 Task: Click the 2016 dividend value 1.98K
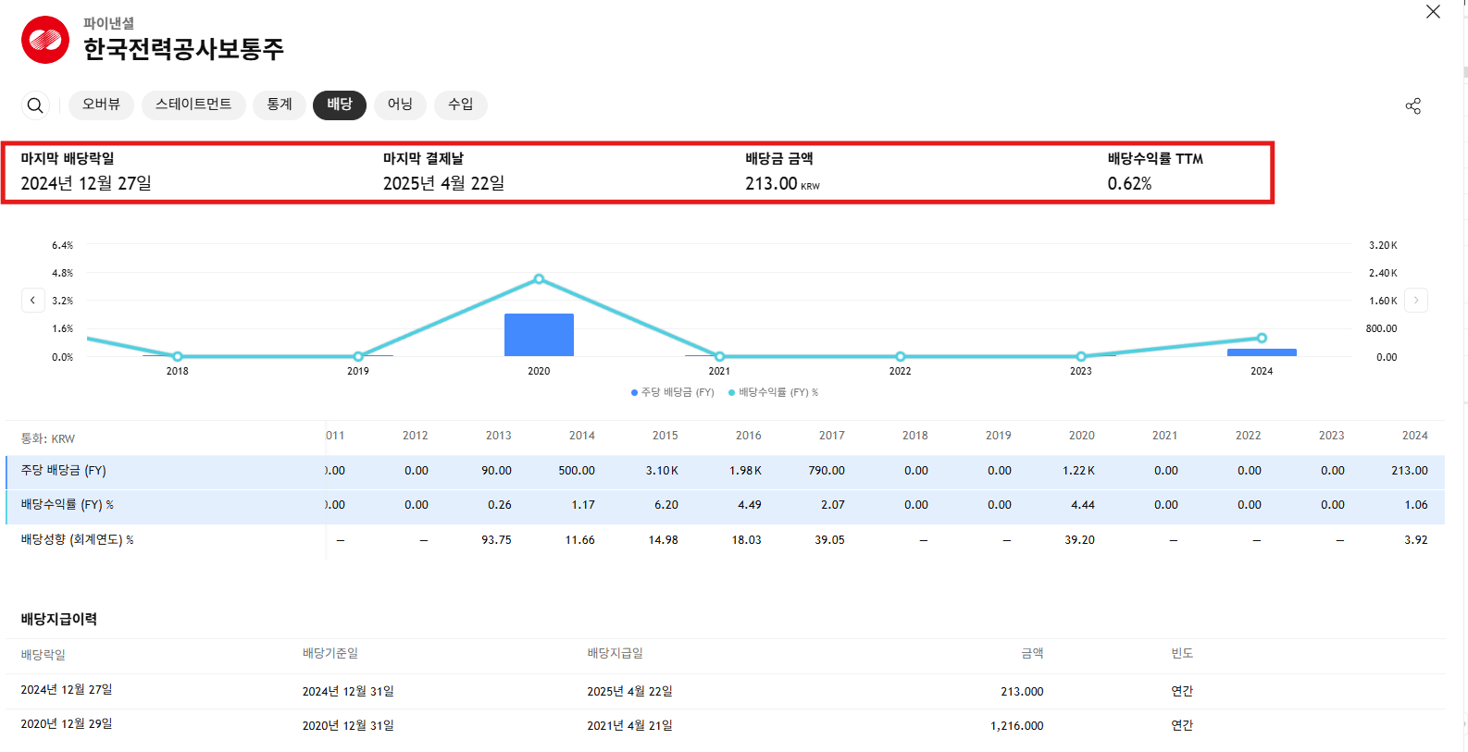coord(745,471)
